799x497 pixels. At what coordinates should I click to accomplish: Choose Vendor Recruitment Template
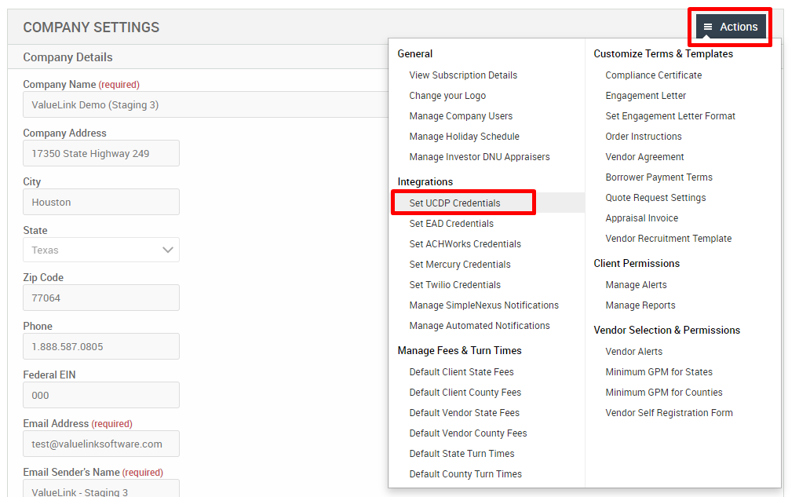tap(669, 238)
